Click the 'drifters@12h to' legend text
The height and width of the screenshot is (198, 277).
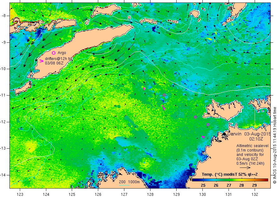59,59
